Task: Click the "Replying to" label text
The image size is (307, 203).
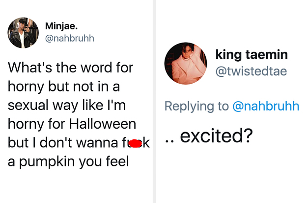Action: [x=196, y=106]
